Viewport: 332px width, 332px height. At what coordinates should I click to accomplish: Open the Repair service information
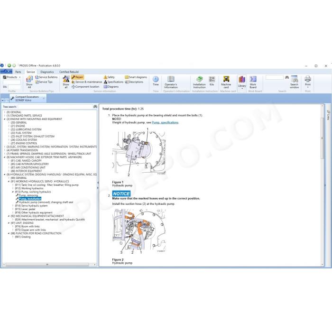coord(77,77)
